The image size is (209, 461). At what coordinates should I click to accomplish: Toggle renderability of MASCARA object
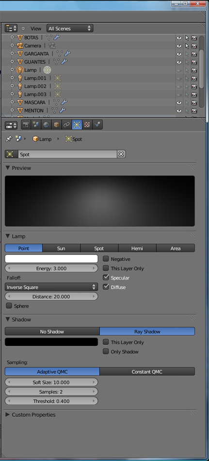(194, 103)
